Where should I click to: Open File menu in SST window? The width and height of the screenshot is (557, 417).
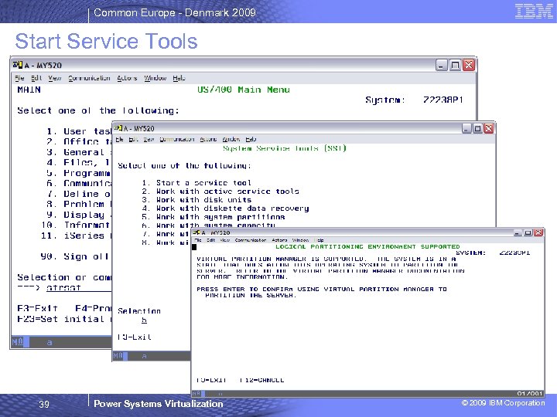pyautogui.click(x=120, y=139)
